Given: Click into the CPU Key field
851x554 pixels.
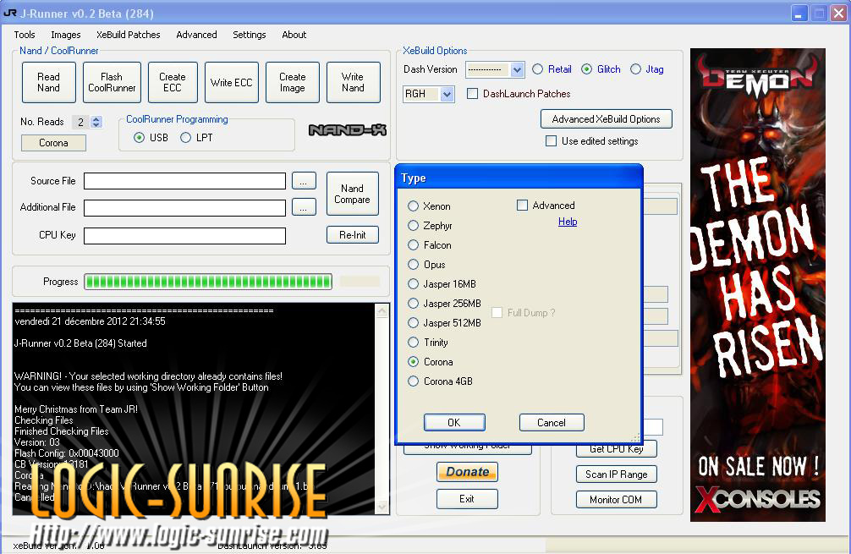Looking at the screenshot, I should pos(184,235).
